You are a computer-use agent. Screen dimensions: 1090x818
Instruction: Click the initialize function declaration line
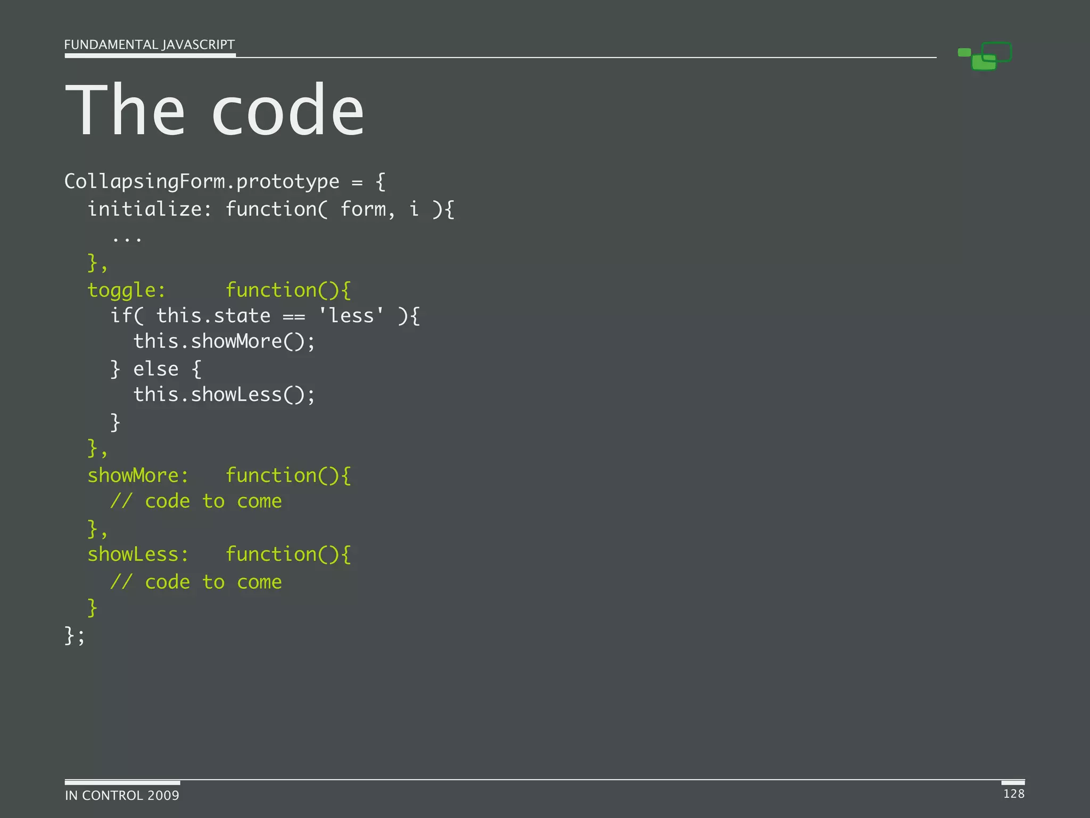pyautogui.click(x=270, y=209)
